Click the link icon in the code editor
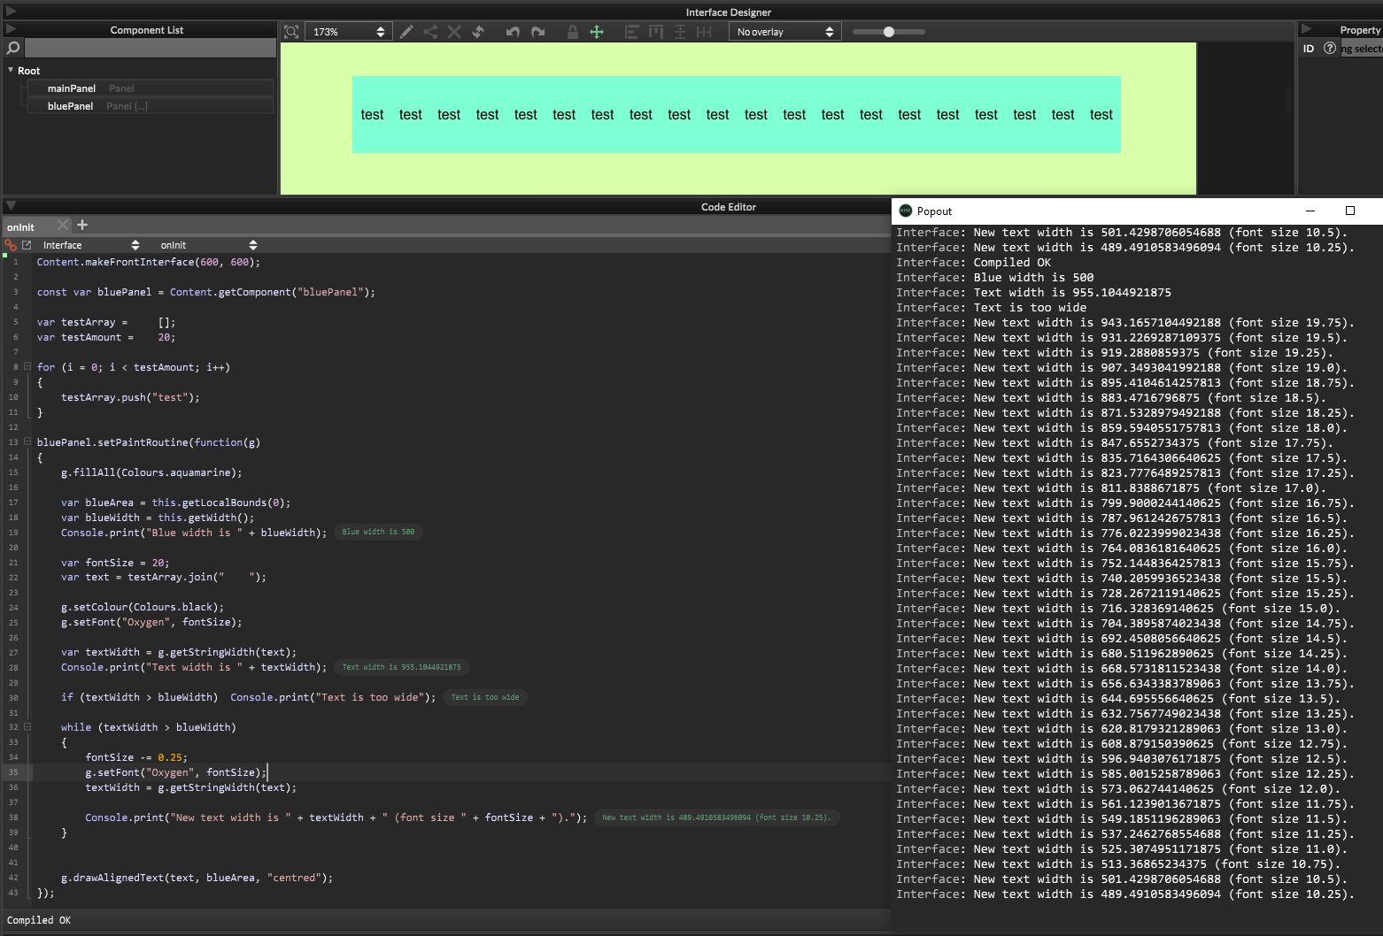The height and width of the screenshot is (936, 1383). click(11, 245)
